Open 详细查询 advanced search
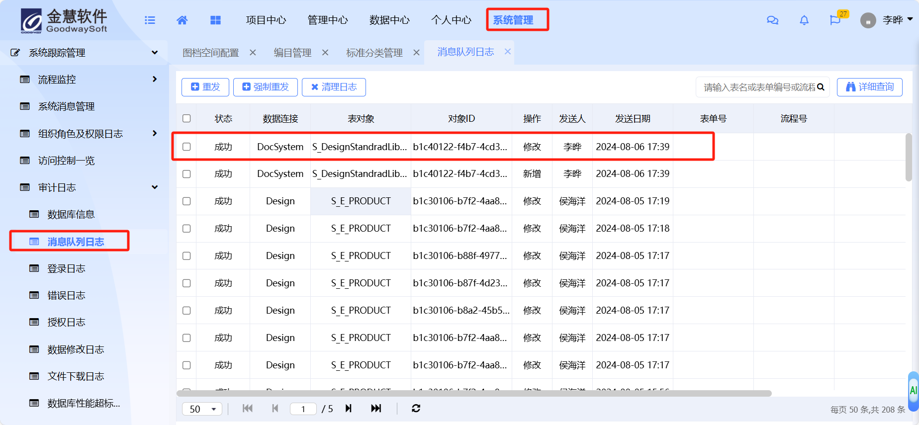919x425 pixels. [870, 87]
